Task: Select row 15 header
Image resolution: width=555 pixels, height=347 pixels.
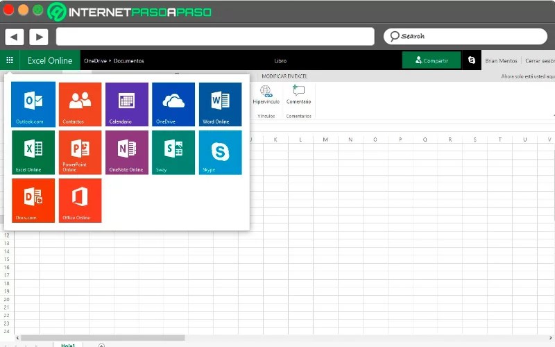Action: click(7, 259)
